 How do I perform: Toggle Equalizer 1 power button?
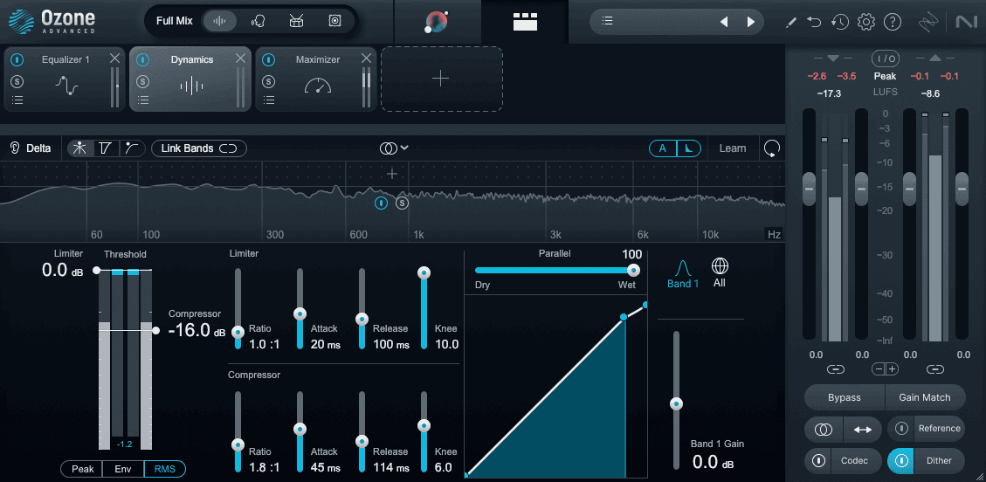coord(17,59)
